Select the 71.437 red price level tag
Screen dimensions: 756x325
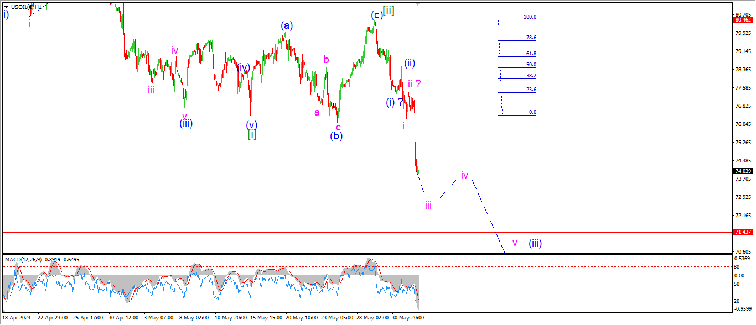pyautogui.click(x=742, y=232)
